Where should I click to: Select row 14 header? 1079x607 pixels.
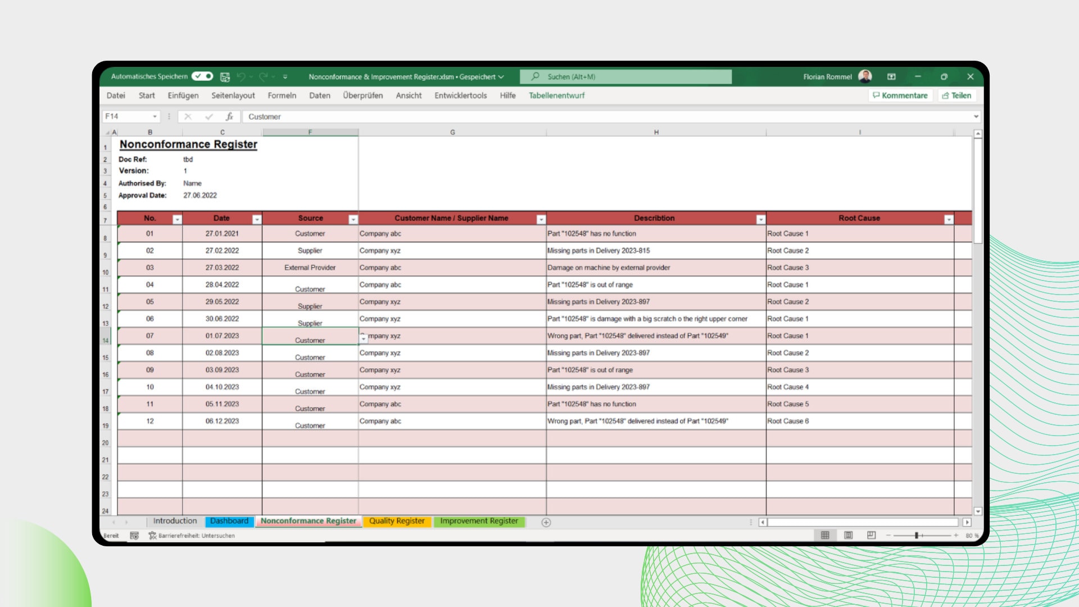click(106, 337)
